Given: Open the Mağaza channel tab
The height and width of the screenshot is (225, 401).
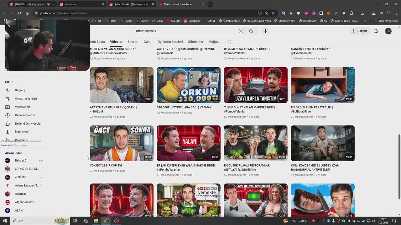Looking at the screenshot, I should pos(214,42).
